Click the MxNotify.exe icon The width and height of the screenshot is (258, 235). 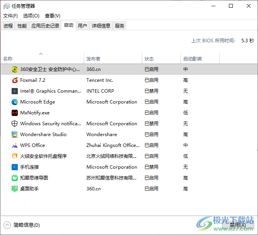(15, 113)
